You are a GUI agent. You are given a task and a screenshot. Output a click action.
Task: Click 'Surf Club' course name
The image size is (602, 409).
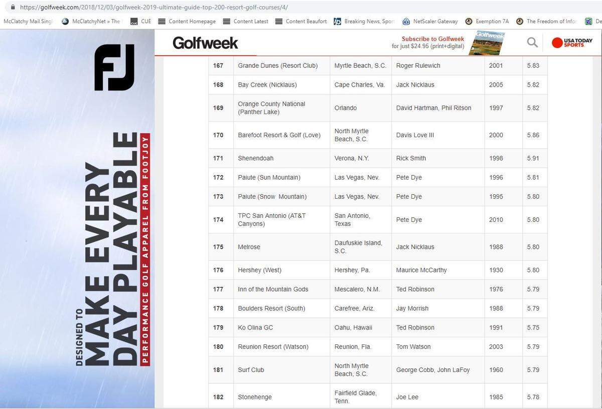point(251,370)
